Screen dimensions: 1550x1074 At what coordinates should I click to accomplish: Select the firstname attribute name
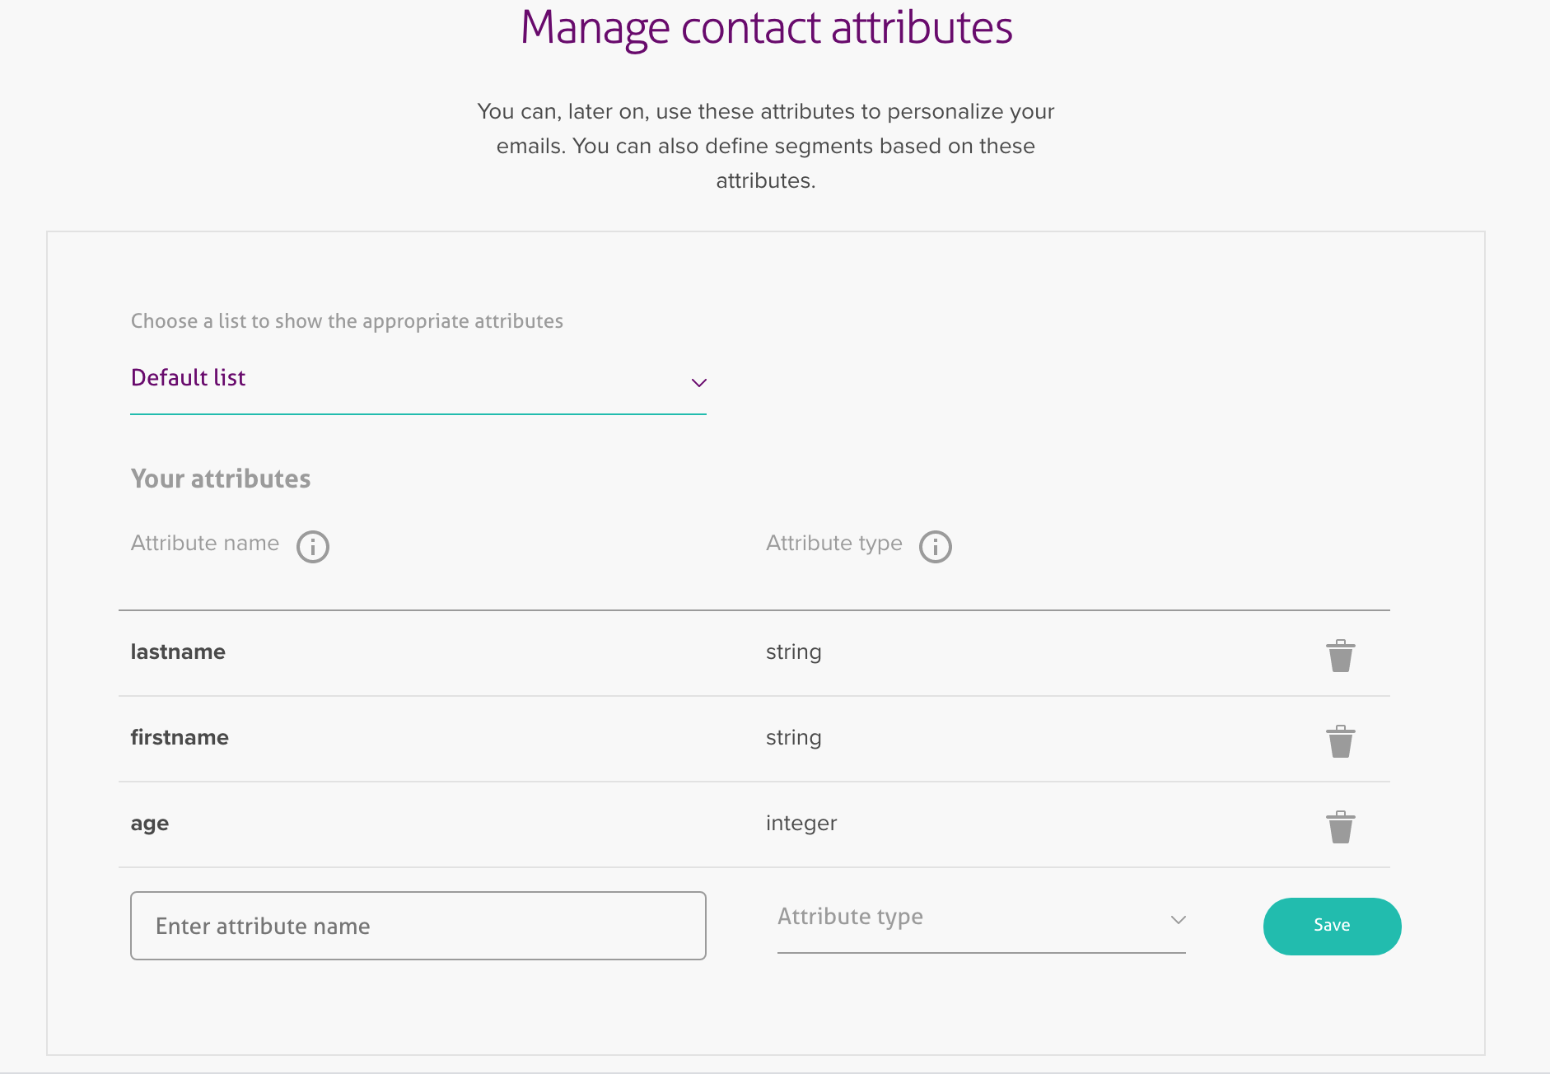click(x=180, y=738)
